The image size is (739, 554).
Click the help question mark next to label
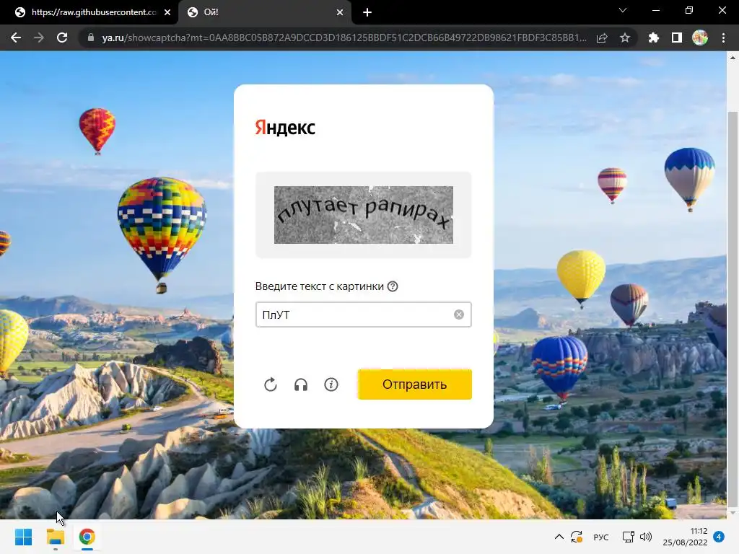pyautogui.click(x=393, y=286)
